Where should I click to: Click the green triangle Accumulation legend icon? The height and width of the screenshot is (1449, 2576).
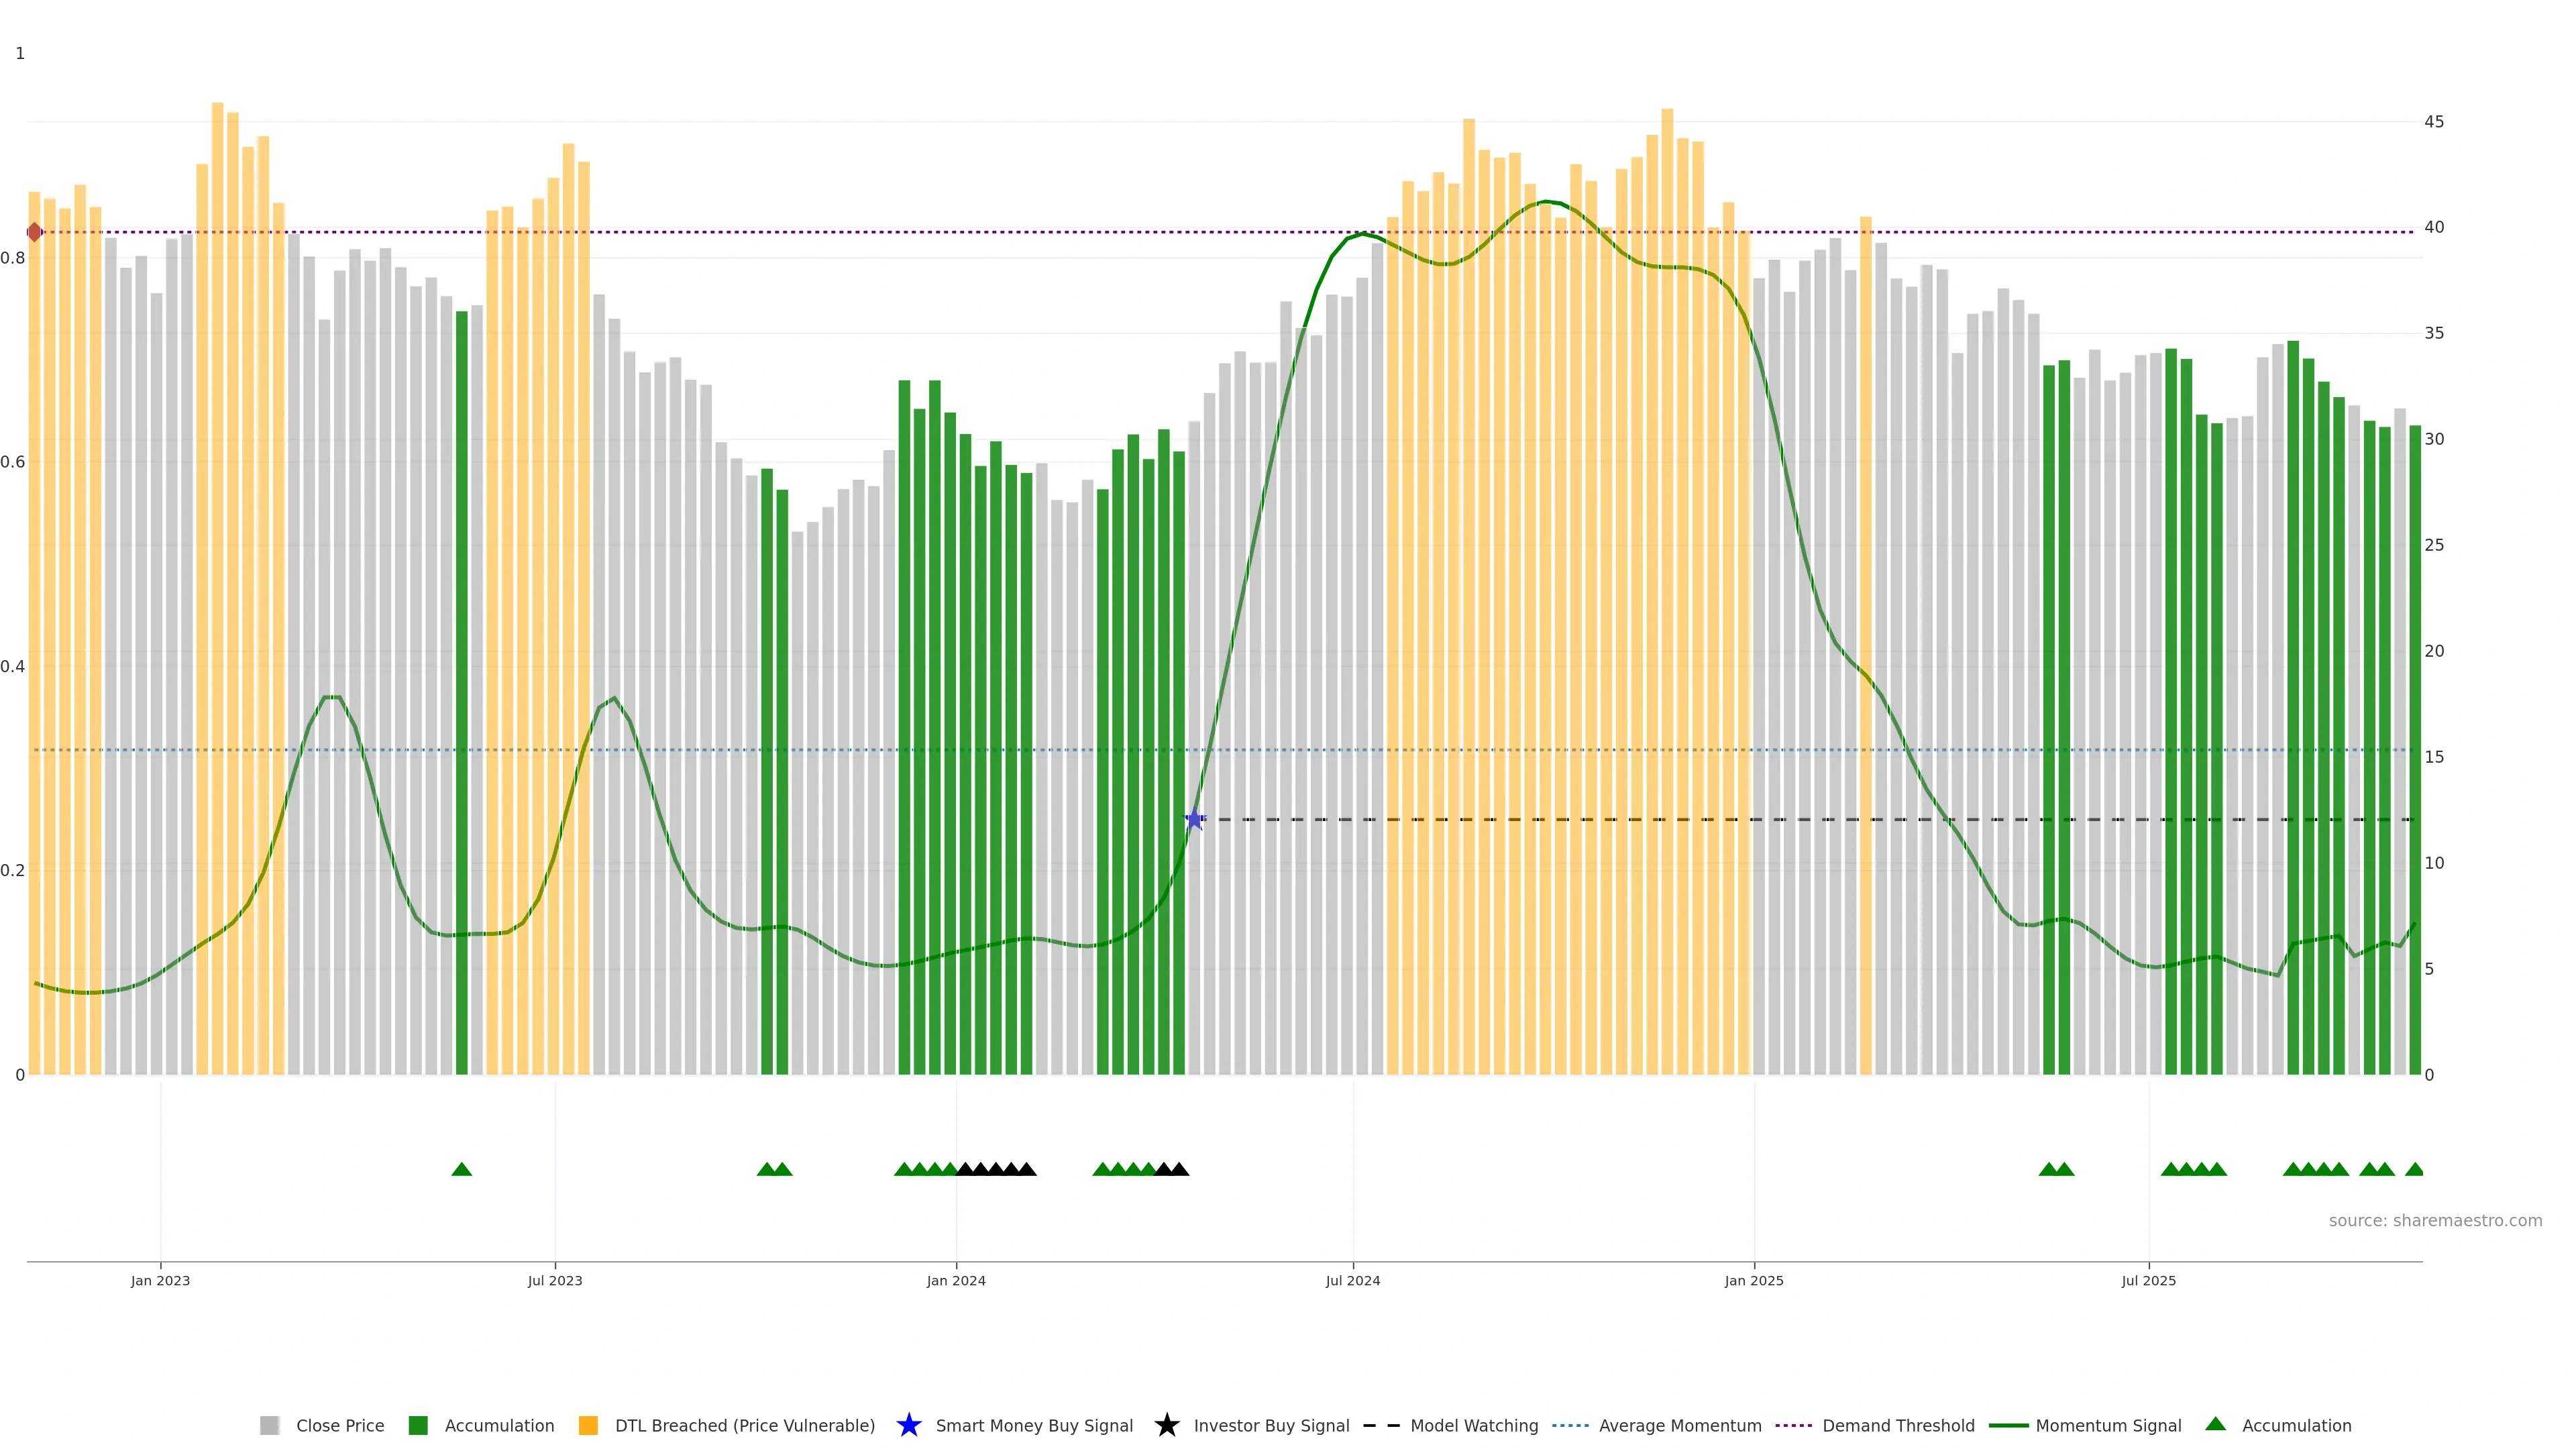(x=2215, y=1424)
